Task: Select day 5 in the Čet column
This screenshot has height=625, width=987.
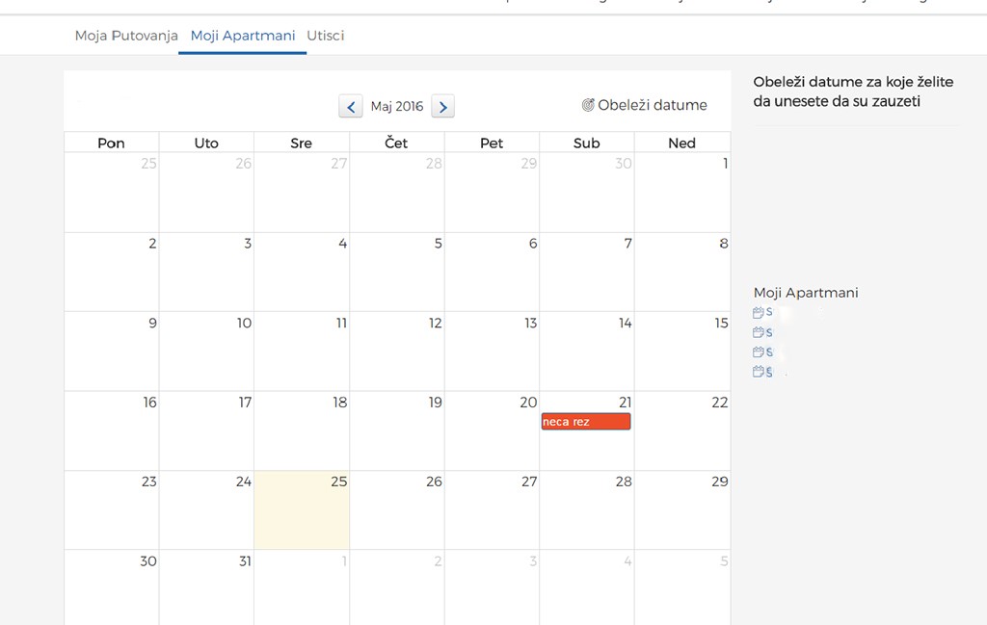Action: 396,272
